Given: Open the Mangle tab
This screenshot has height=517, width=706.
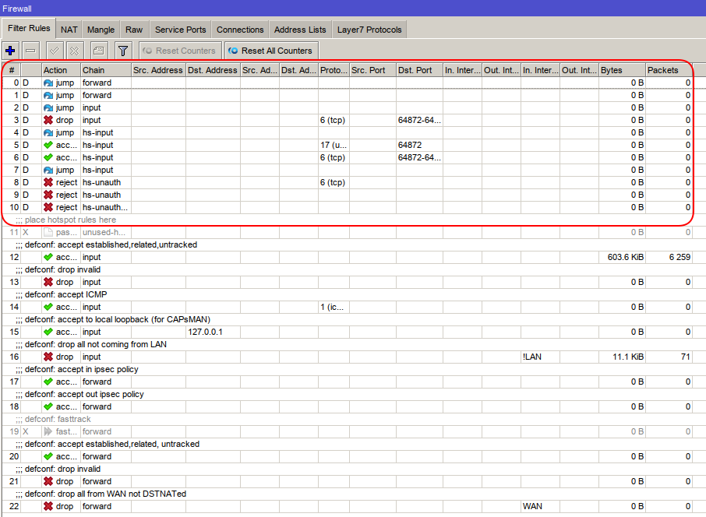Looking at the screenshot, I should [101, 30].
